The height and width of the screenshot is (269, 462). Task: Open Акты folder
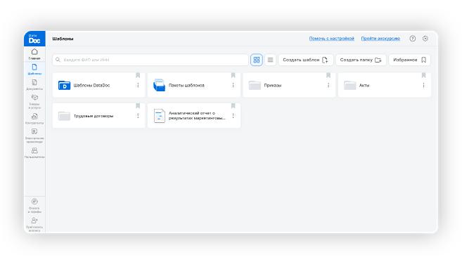[384, 85]
